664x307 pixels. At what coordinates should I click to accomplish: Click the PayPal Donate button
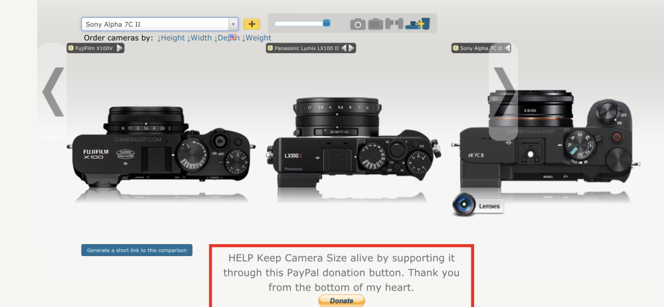pos(341,300)
